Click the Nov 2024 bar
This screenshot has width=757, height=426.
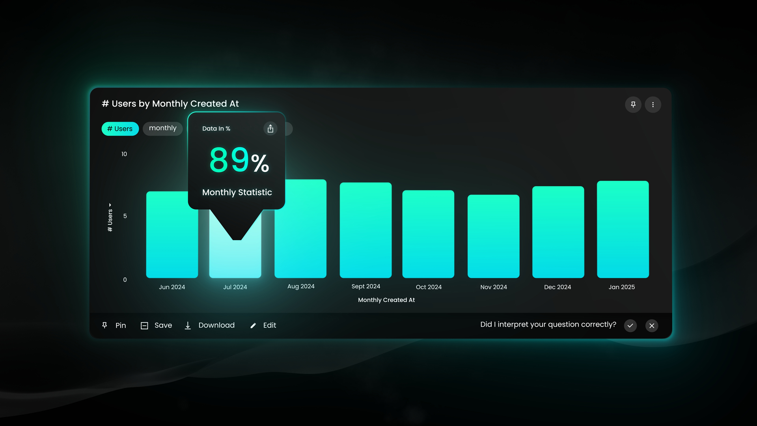coord(493,236)
